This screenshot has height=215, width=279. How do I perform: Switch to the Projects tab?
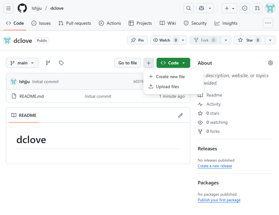click(x=140, y=23)
